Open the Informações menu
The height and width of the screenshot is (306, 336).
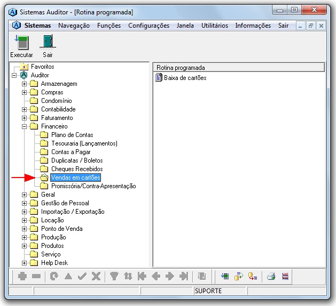pyautogui.click(x=253, y=26)
